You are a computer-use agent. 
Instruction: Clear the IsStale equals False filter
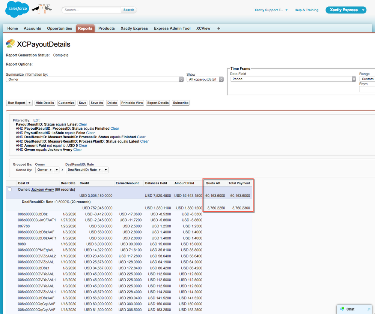90,133
